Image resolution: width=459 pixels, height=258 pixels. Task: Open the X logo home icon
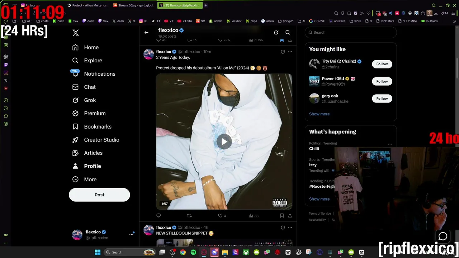coord(76,33)
